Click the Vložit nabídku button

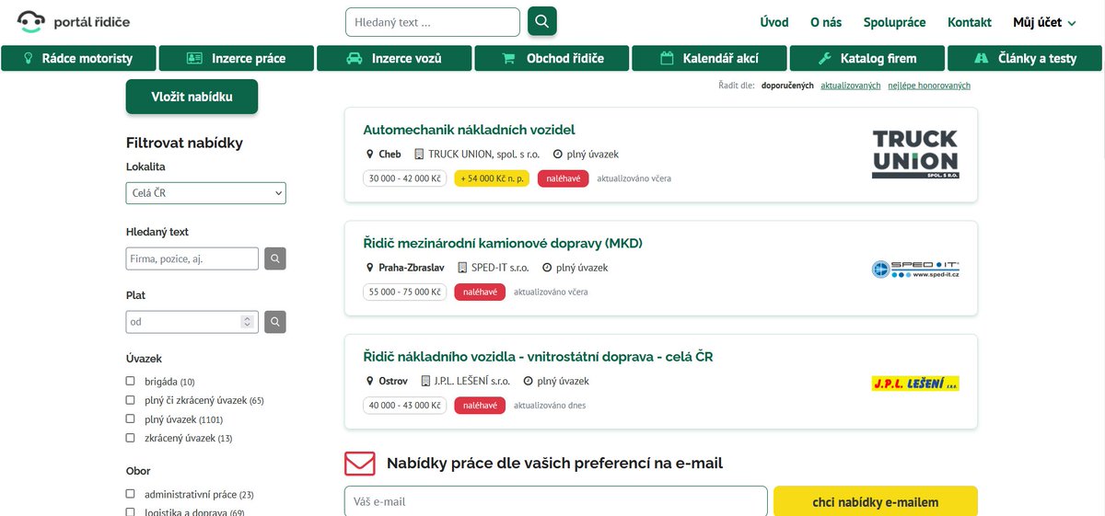192,97
